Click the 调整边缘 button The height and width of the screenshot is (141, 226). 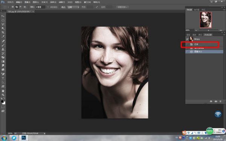pyautogui.click(x=122, y=7)
